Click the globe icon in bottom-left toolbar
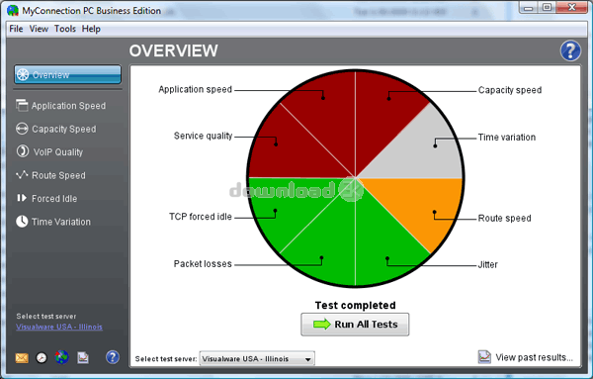The width and height of the screenshot is (593, 379). tap(62, 357)
